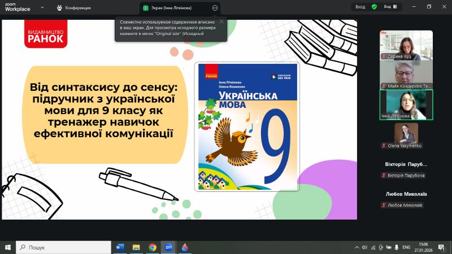Open the notification center icon

click(441, 247)
